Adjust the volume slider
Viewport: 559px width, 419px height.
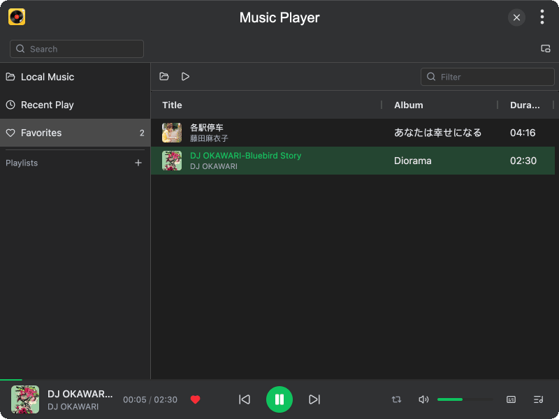pyautogui.click(x=465, y=399)
